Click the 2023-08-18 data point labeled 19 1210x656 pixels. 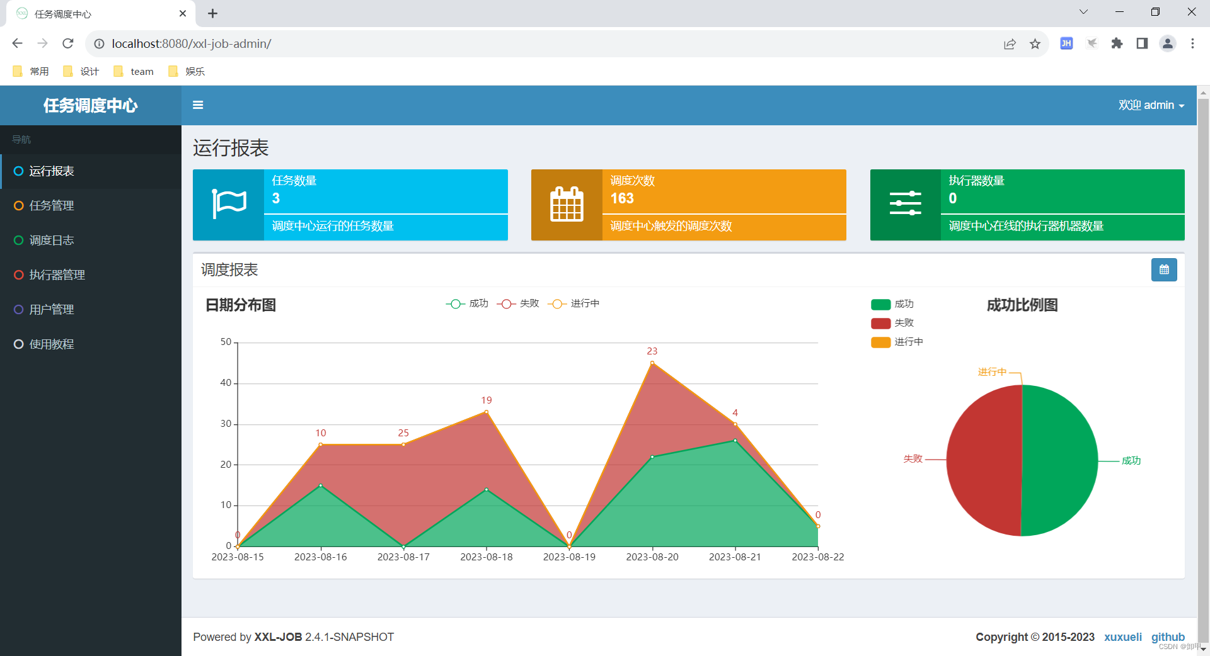[487, 412]
